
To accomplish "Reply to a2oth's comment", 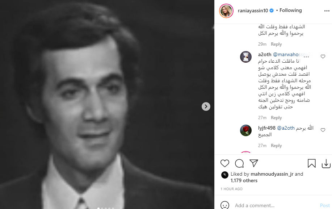I will 276,118.
